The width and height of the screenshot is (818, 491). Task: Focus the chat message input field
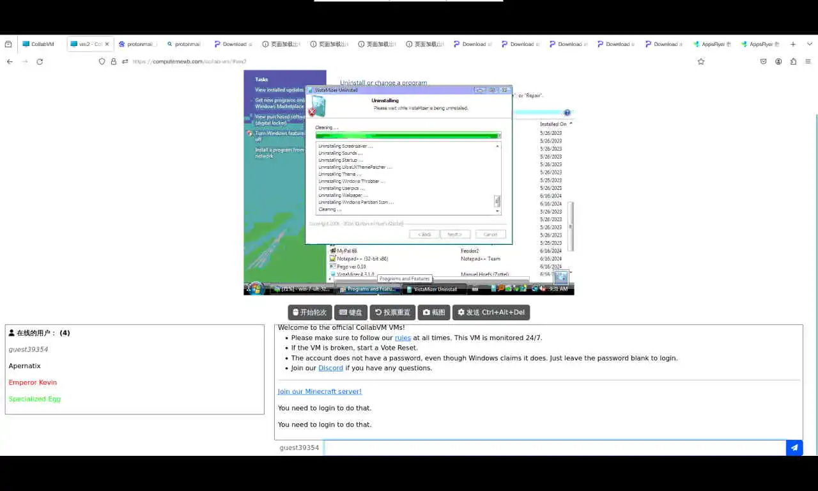pyautogui.click(x=555, y=448)
